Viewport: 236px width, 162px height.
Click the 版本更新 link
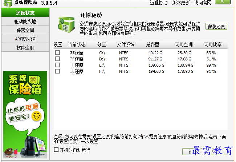(x=181, y=3)
